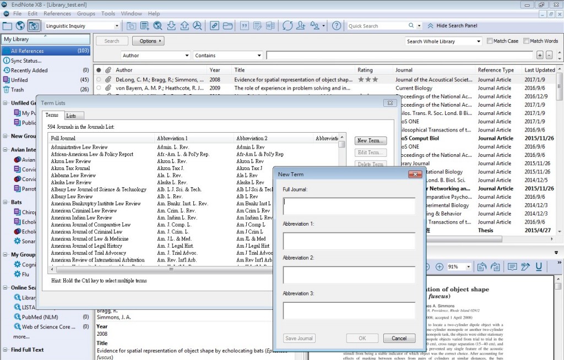Open the Contains comparison dropdown

[x=259, y=56]
